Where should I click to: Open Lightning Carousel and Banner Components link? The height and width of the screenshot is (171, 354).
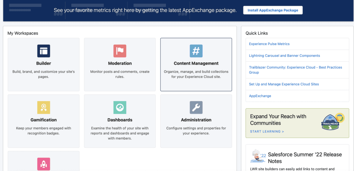285,56
